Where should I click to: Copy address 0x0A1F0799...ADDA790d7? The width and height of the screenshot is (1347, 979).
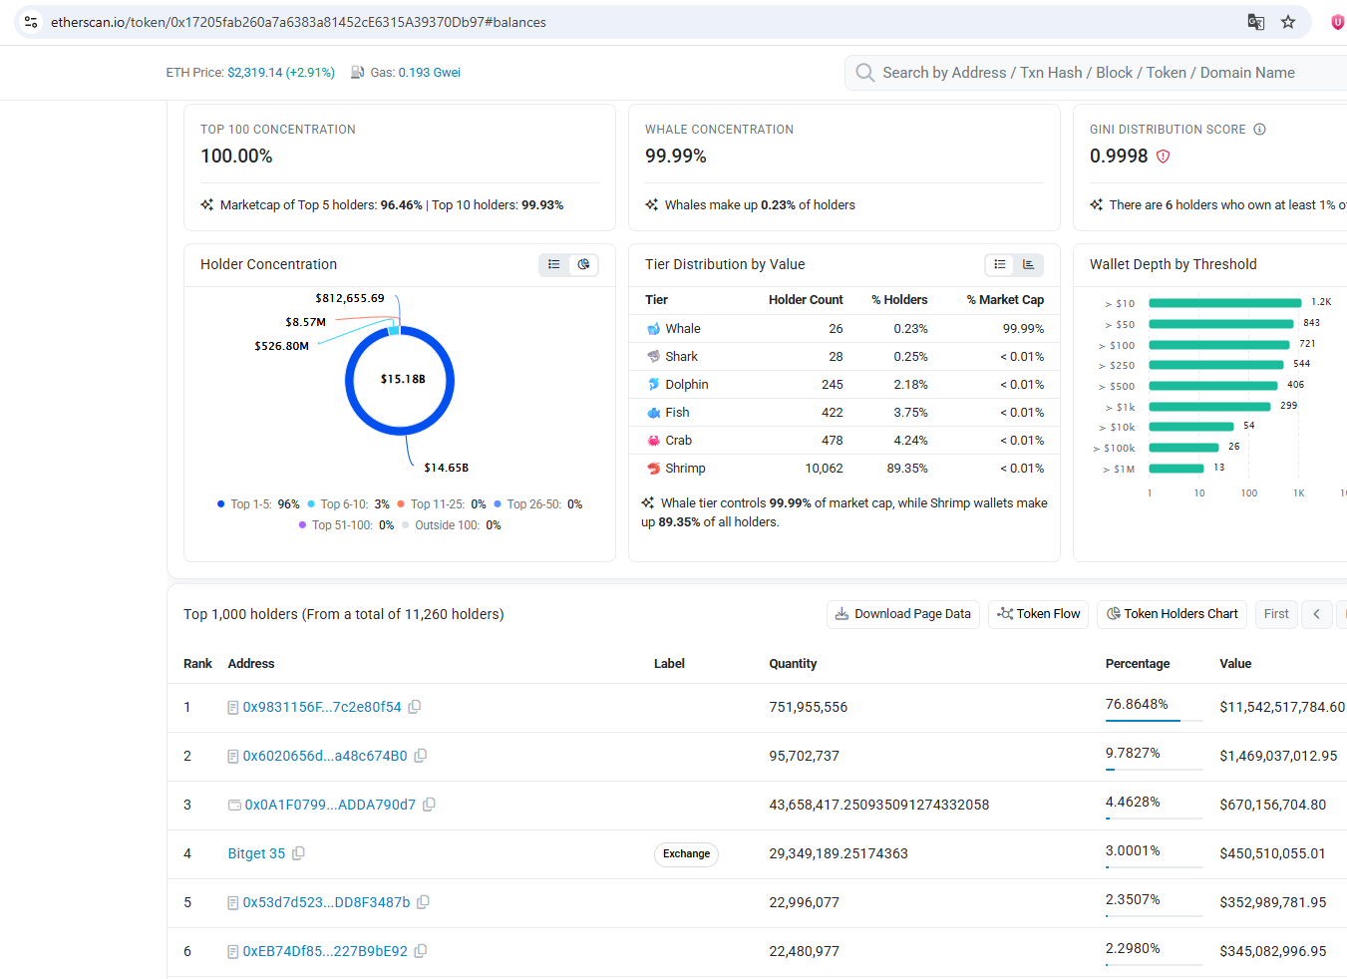click(429, 805)
